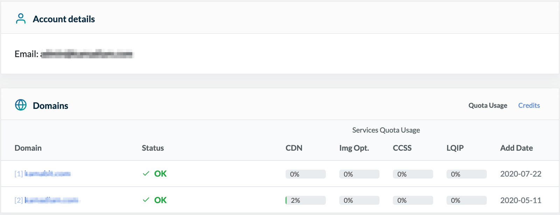This screenshot has height=215, width=560.
Task: Click the Domain column header
Action: [x=28, y=148]
